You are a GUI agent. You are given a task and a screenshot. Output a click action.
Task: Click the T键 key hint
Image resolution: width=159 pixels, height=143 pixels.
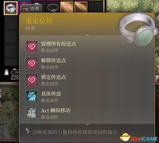pyautogui.click(x=26, y=9)
